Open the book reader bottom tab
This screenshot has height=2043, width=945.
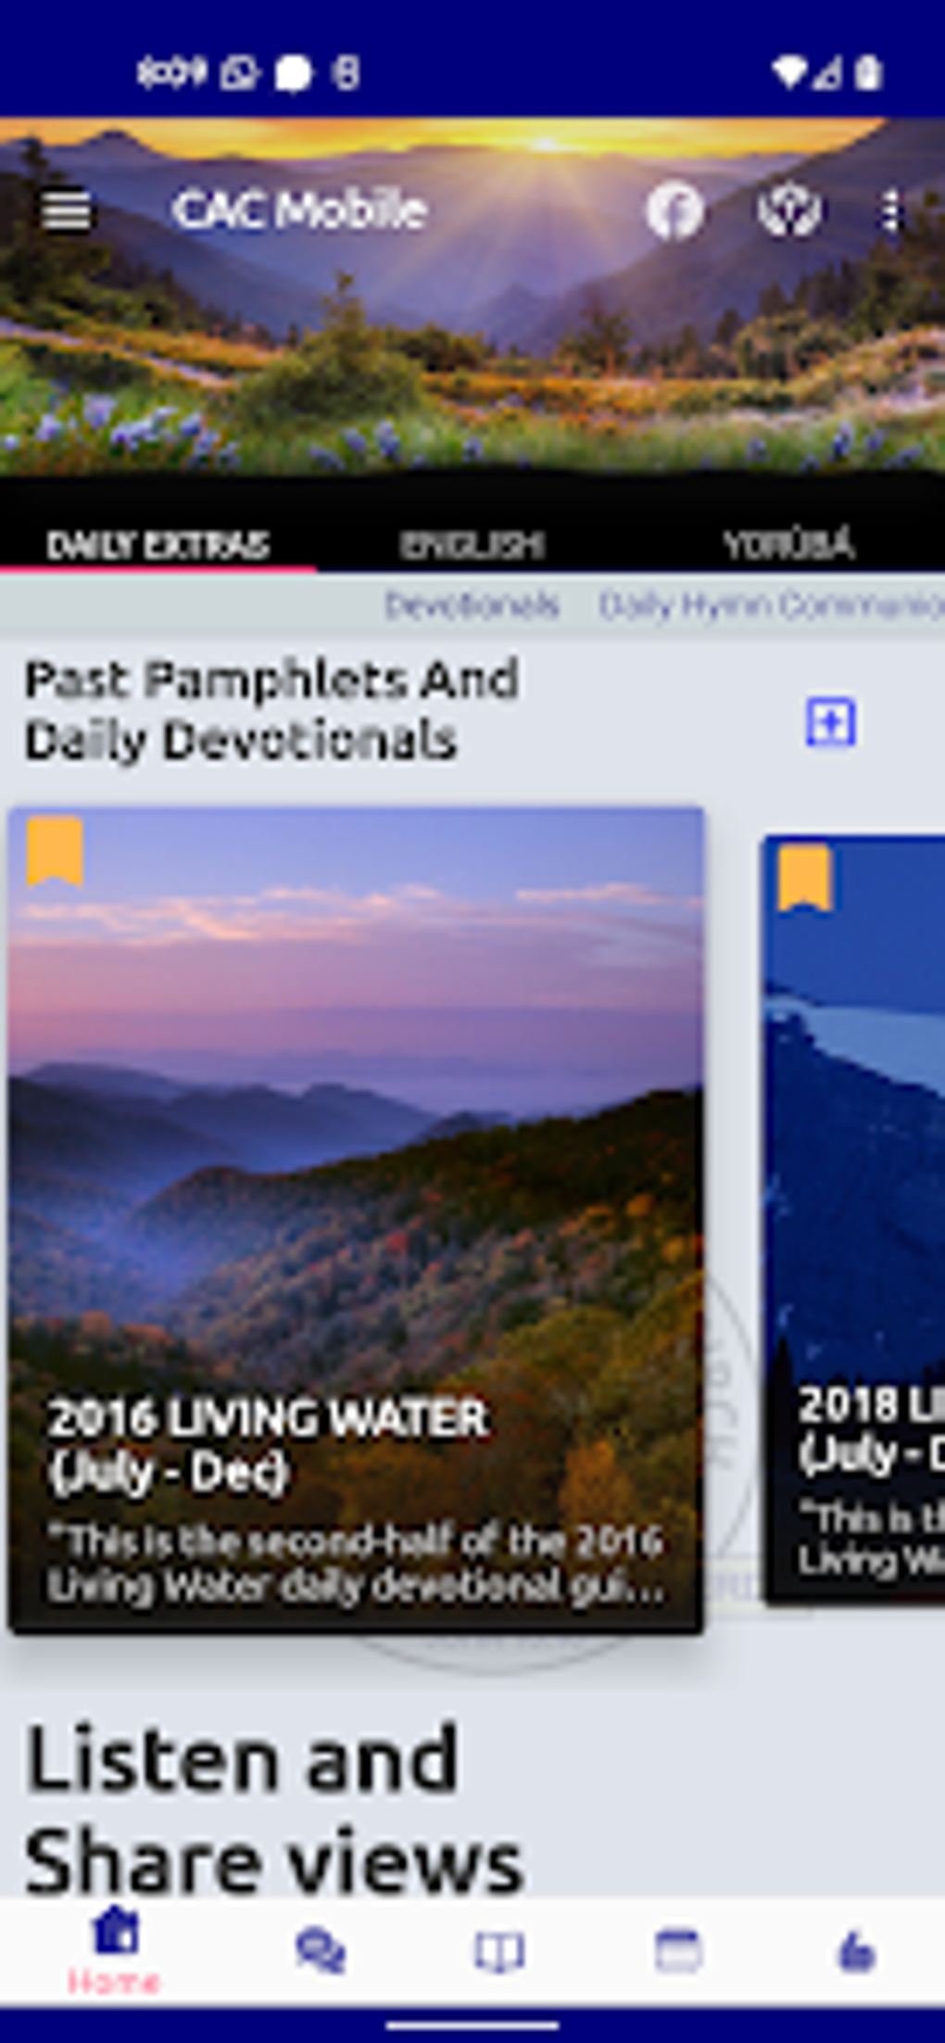(x=499, y=1950)
